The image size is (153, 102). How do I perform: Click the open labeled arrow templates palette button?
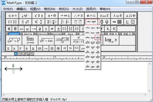click(91, 22)
